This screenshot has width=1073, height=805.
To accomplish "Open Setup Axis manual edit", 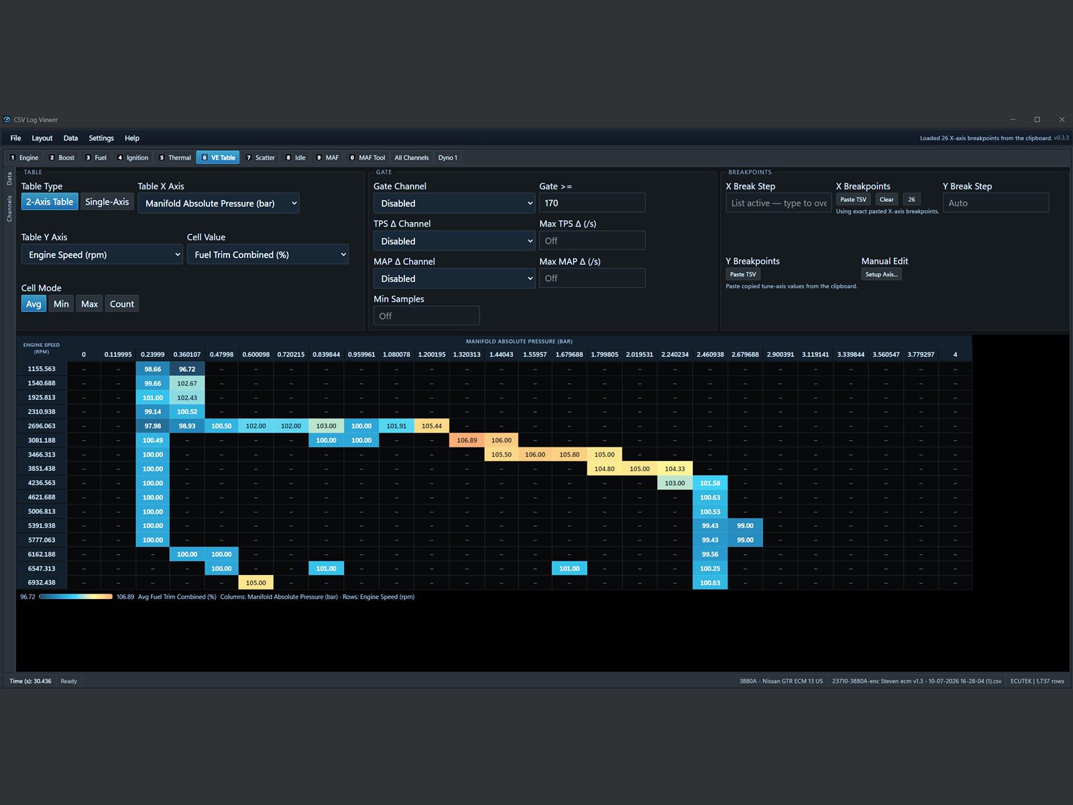I will (x=881, y=274).
